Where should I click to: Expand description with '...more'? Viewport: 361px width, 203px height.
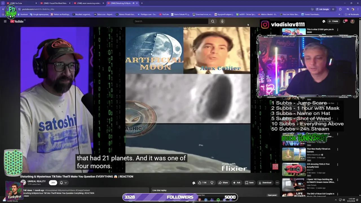coord(26,196)
